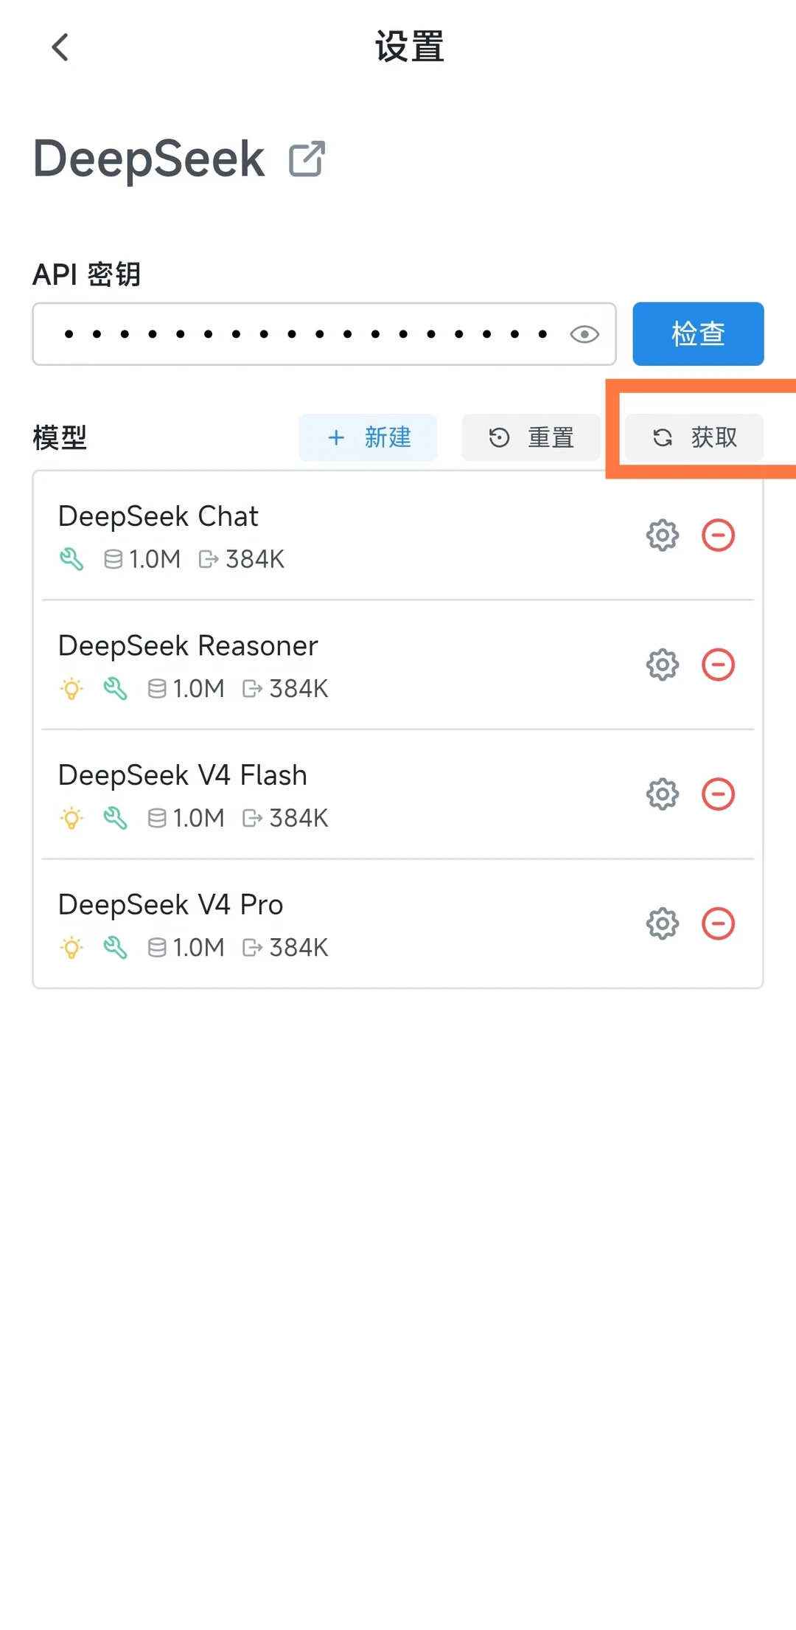Fetch models with the 获取 button

pyautogui.click(x=694, y=437)
